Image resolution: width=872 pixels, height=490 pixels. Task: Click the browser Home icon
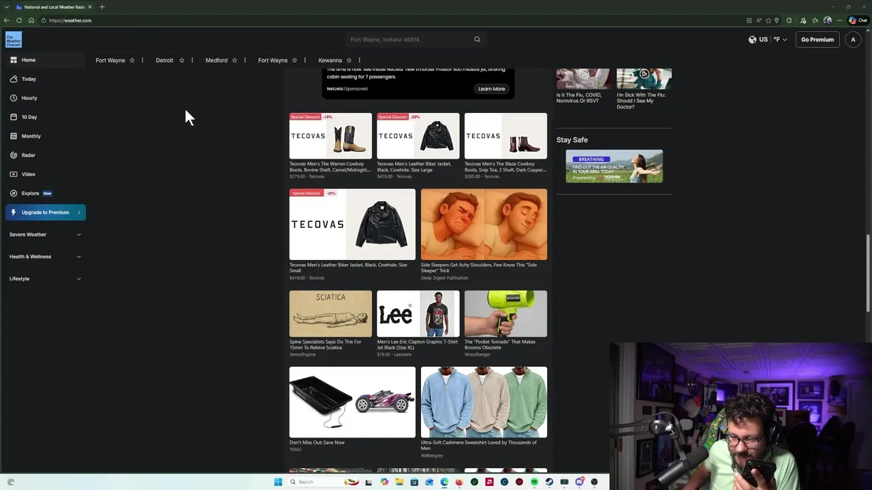point(31,20)
